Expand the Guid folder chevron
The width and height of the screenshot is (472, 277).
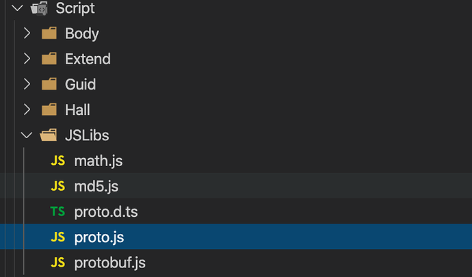[x=27, y=84]
